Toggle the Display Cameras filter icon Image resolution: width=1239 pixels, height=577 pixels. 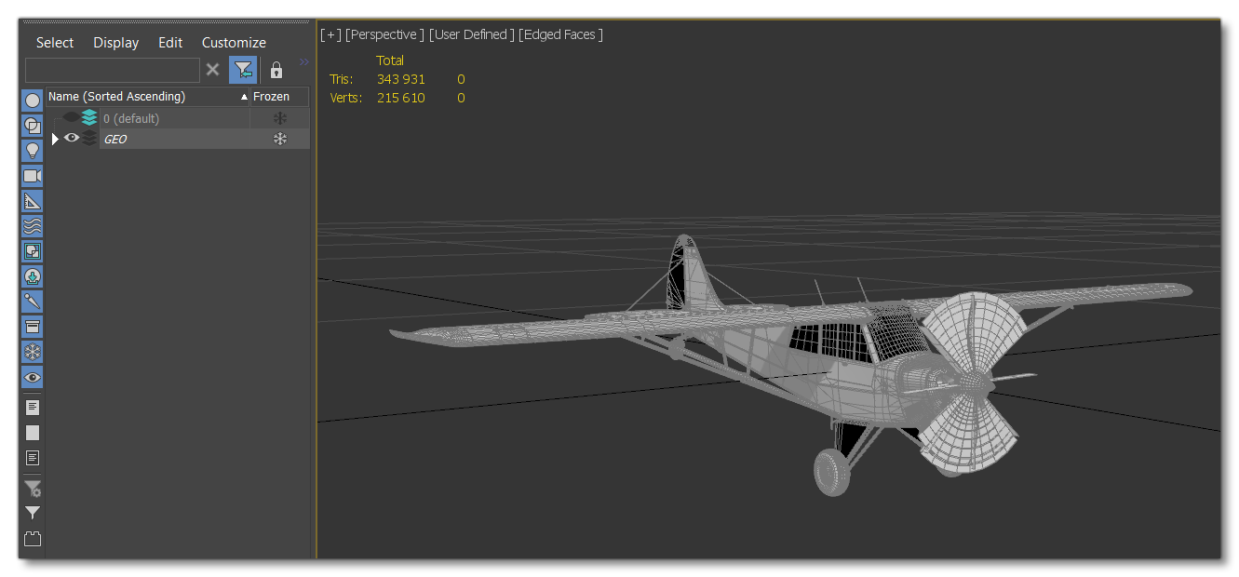point(33,176)
